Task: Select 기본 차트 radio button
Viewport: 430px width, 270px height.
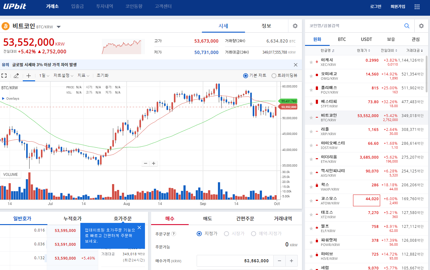Action: click(246, 76)
